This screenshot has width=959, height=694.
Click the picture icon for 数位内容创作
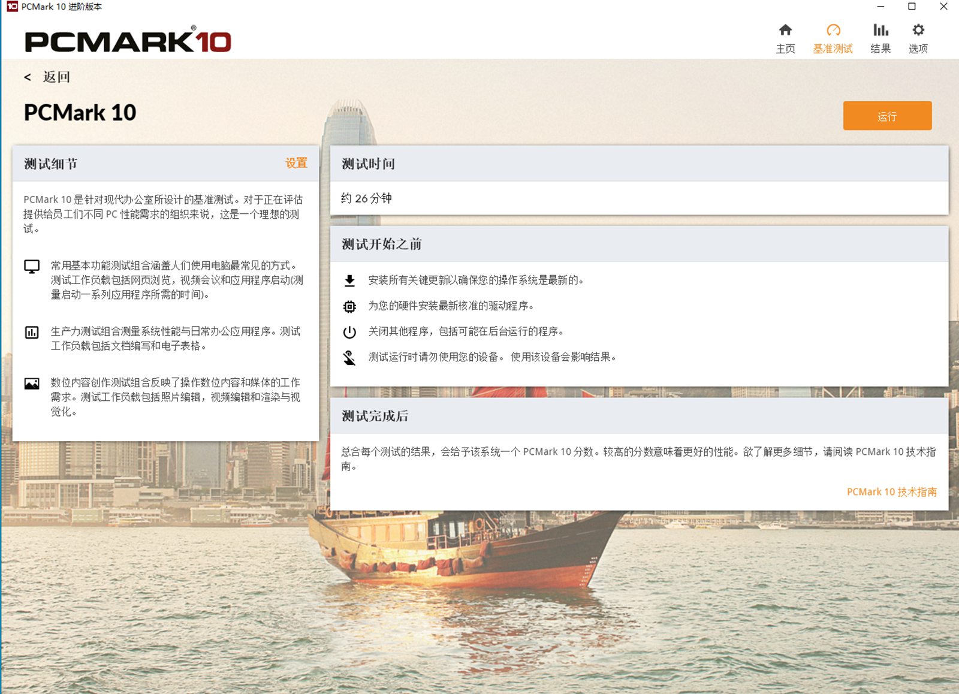coord(32,384)
